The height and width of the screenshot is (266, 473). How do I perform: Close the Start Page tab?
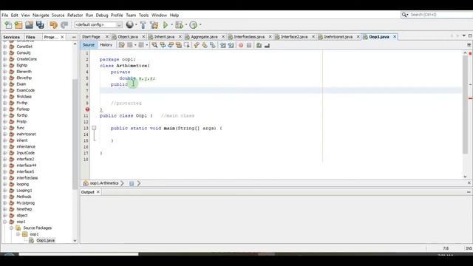pyautogui.click(x=106, y=37)
